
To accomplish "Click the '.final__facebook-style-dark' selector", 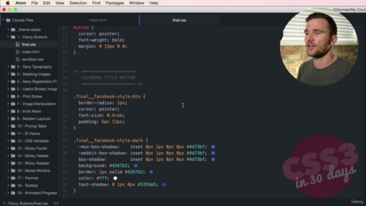I will tap(108, 141).
